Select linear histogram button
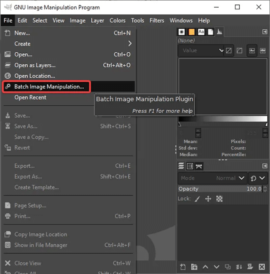Viewport: 270px width, 274px height. tap(228, 51)
